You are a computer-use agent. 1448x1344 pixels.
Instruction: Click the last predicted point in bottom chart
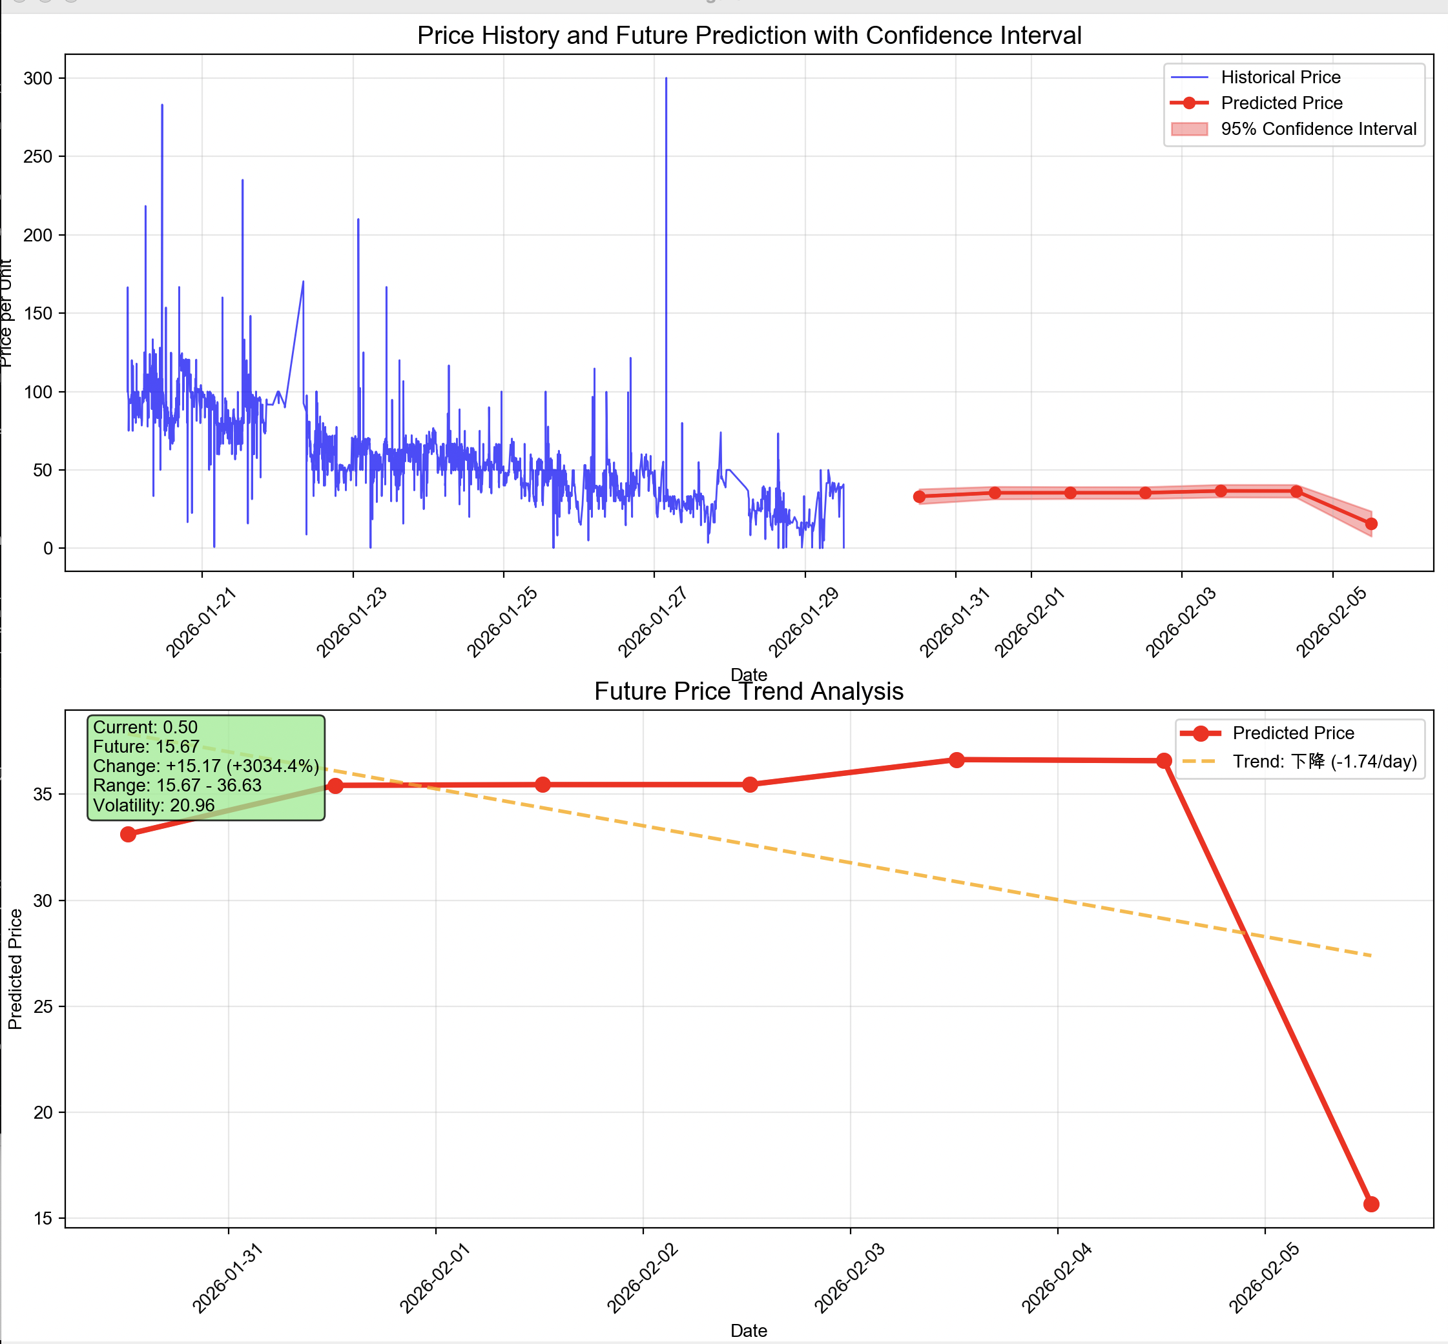[x=1371, y=1205]
